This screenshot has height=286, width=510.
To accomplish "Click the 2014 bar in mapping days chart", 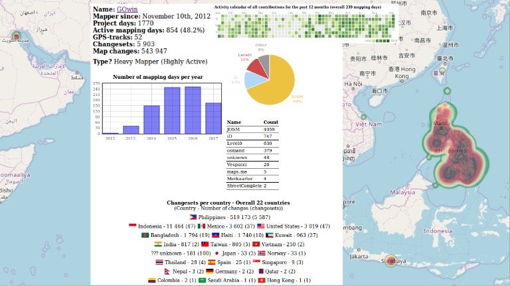I will (x=151, y=120).
